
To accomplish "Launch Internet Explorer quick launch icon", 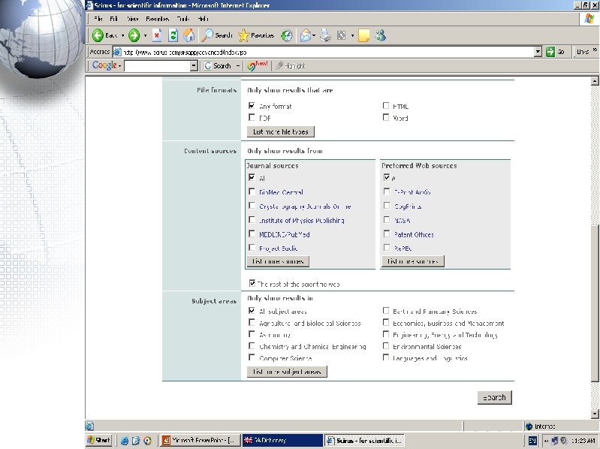I will click(x=125, y=441).
